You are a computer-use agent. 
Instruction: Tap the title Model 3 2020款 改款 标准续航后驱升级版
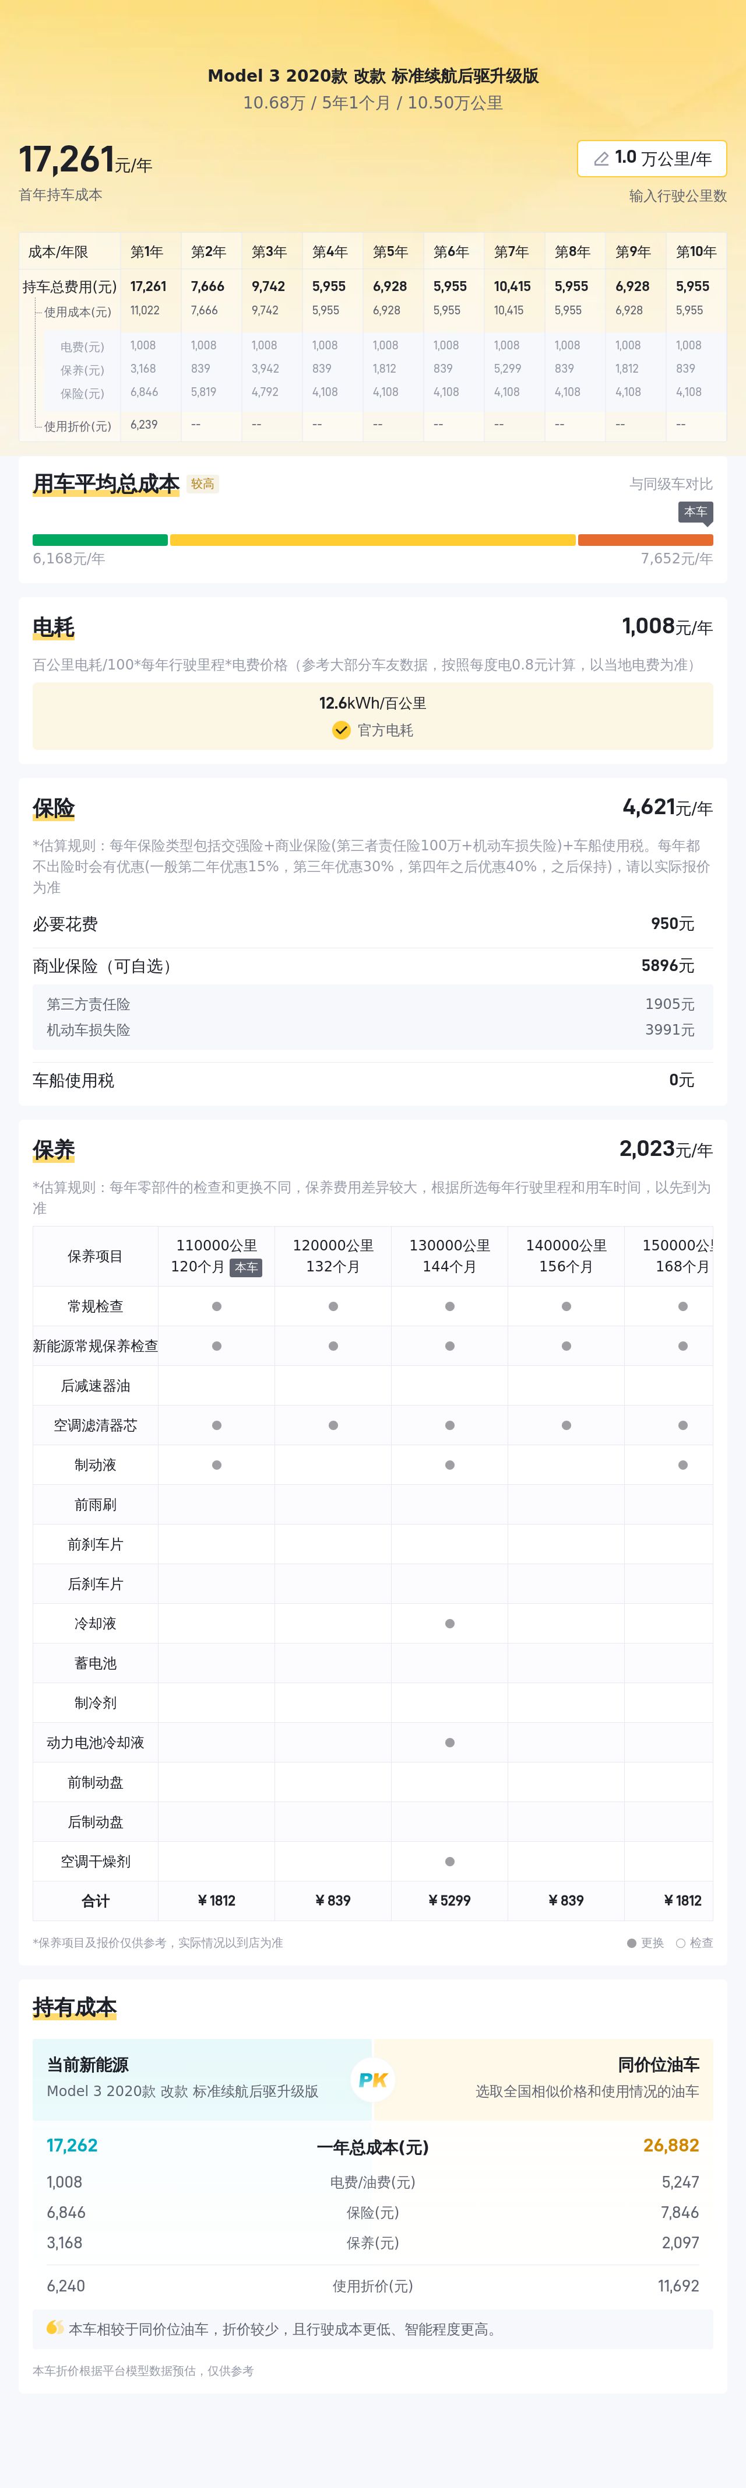click(372, 75)
